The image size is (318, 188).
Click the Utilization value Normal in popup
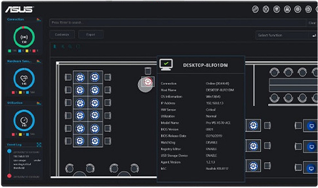[211, 116]
